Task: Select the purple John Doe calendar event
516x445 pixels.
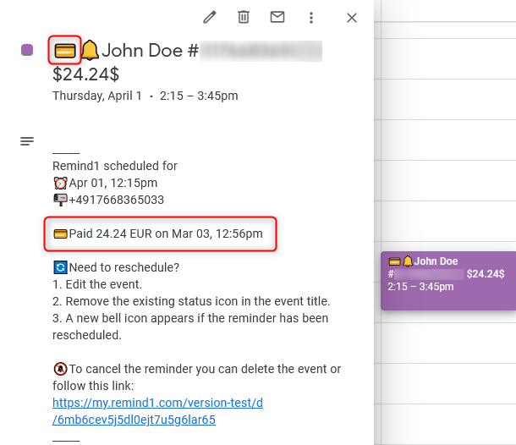Action: pos(448,281)
